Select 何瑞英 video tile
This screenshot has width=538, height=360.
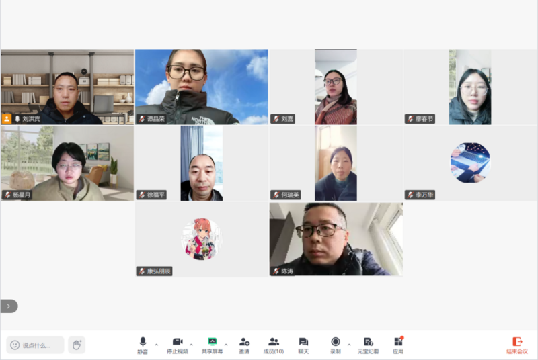tap(336, 163)
